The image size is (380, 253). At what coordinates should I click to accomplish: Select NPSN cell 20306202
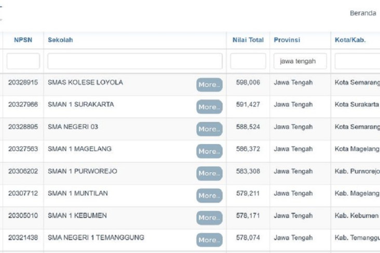(23, 171)
